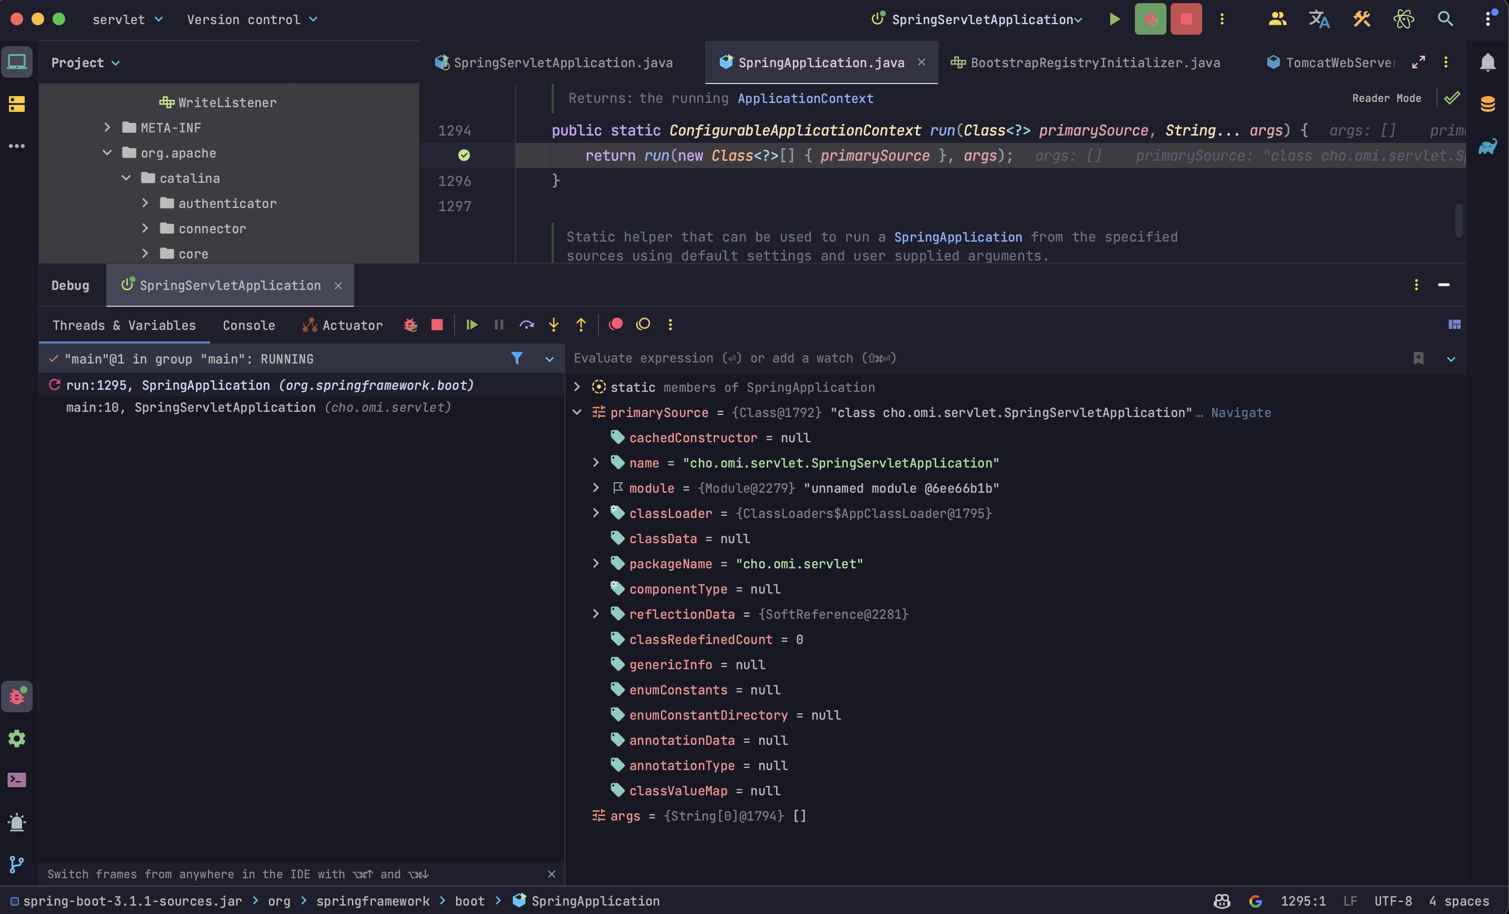Switch to BootstrapRegistryInitializer.java tab

coord(1085,63)
